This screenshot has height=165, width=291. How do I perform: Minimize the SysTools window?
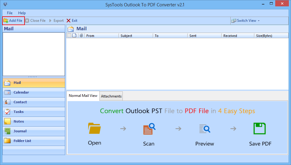coord(263,4)
